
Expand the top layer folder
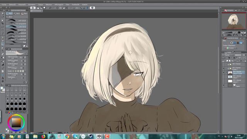(228, 64)
